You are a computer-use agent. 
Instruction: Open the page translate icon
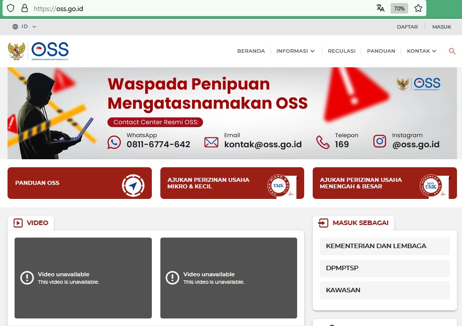(x=381, y=8)
